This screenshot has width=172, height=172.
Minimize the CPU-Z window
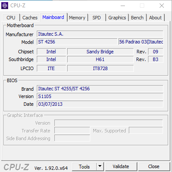123,6
